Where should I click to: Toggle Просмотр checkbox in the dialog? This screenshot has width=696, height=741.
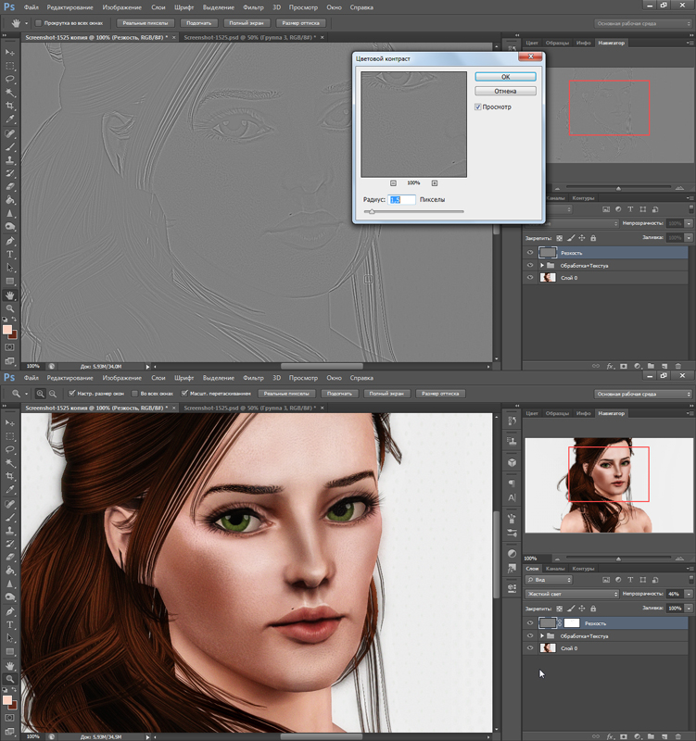[x=477, y=107]
